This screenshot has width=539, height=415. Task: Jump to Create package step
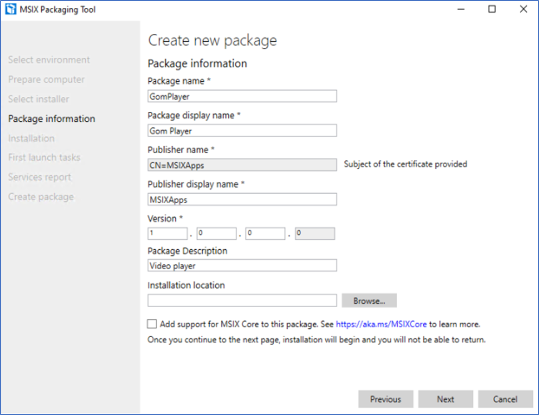coord(41,197)
